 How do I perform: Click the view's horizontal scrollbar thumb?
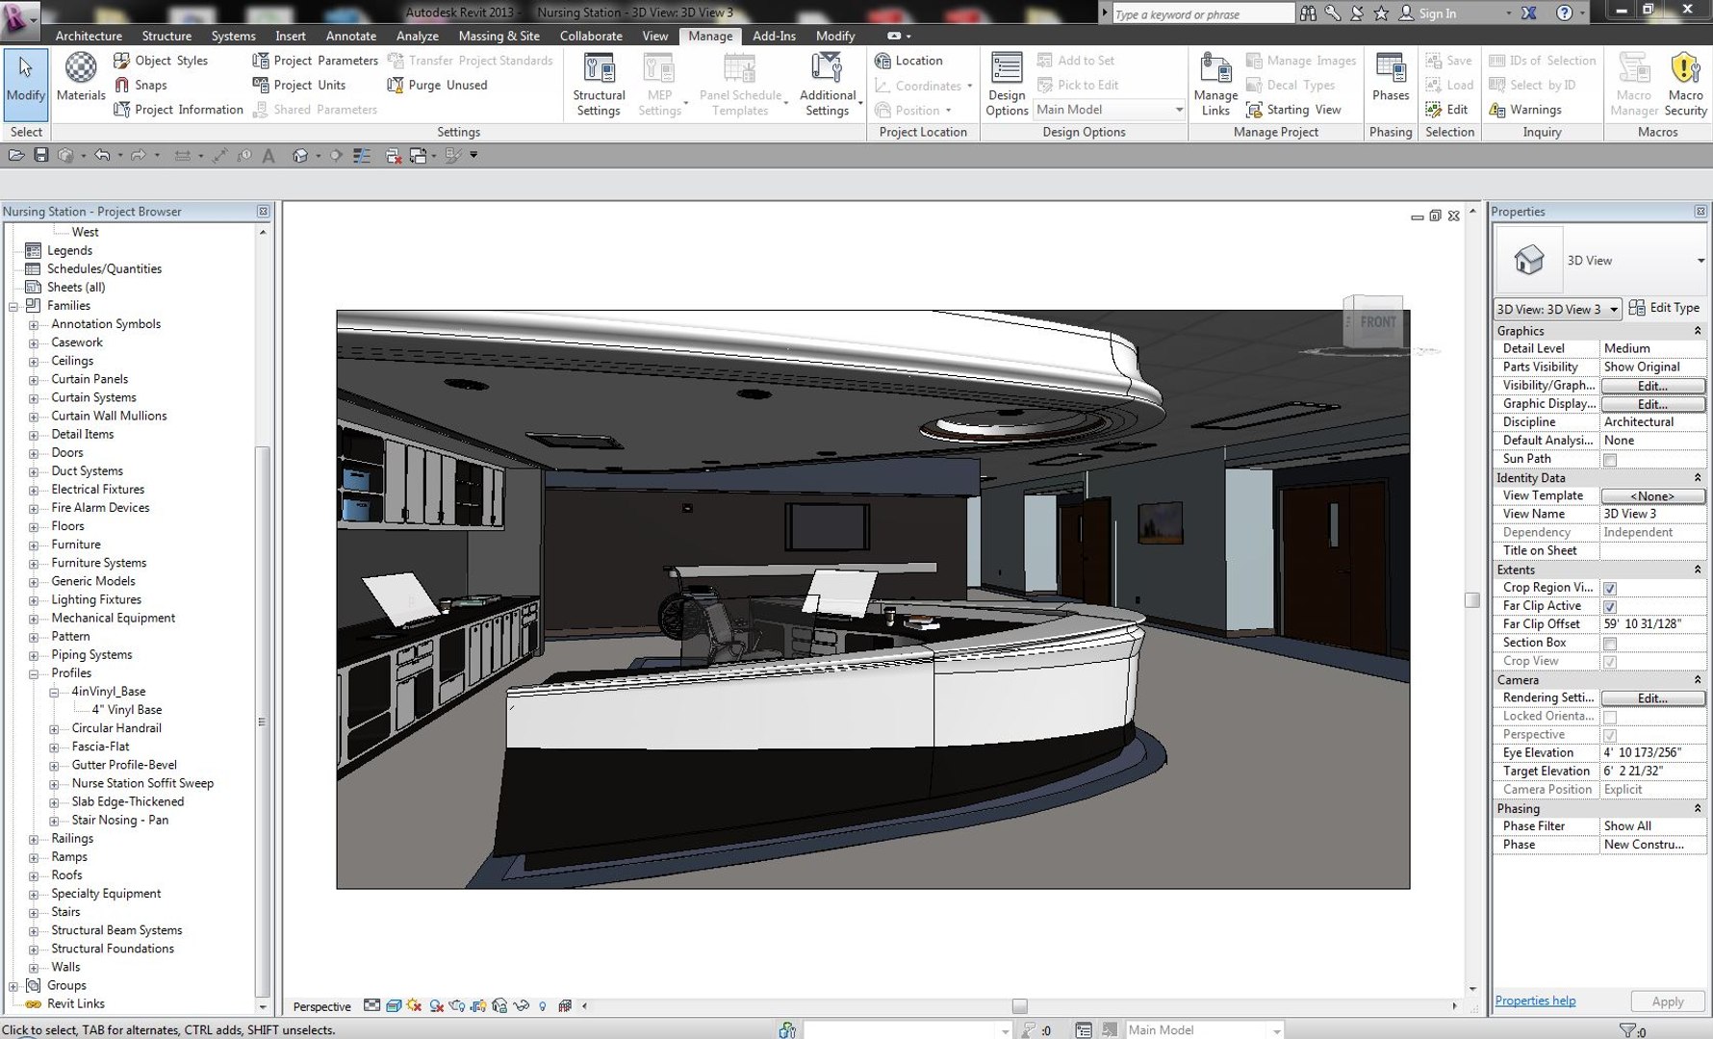1019,1006
